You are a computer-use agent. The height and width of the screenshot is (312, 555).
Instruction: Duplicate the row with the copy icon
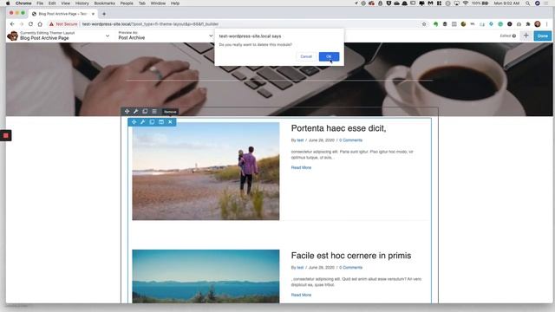[x=145, y=112]
